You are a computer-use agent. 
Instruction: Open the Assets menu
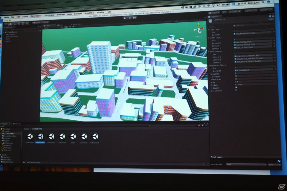[25, 16]
